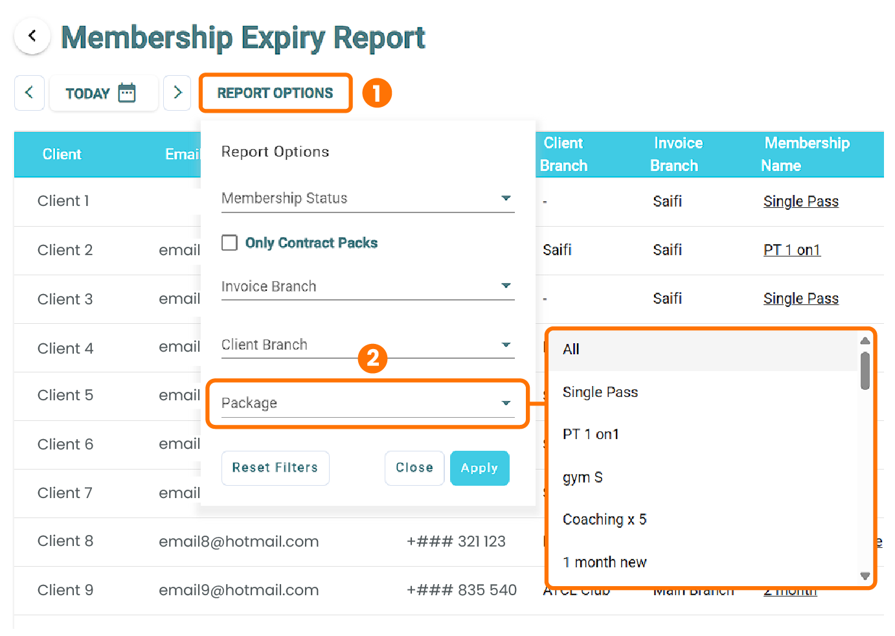The width and height of the screenshot is (895, 636).
Task: Enable the Only Contract Packs checkbox
Action: point(229,242)
